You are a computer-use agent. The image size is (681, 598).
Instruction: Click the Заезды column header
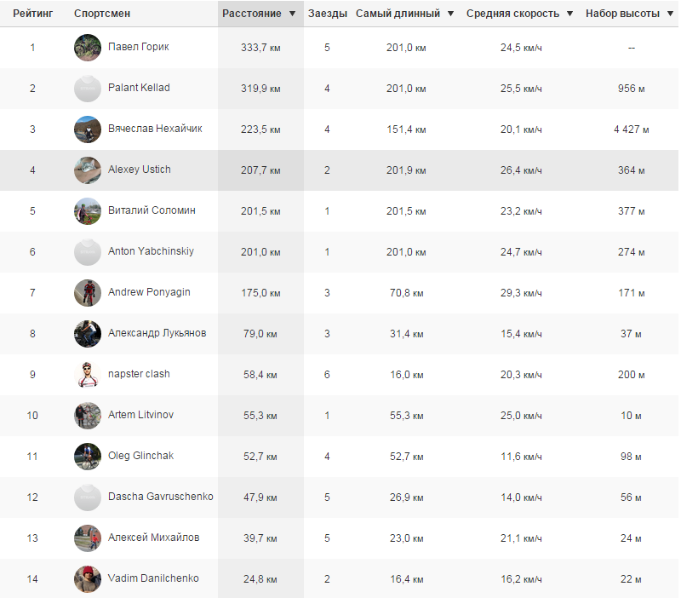tap(328, 14)
